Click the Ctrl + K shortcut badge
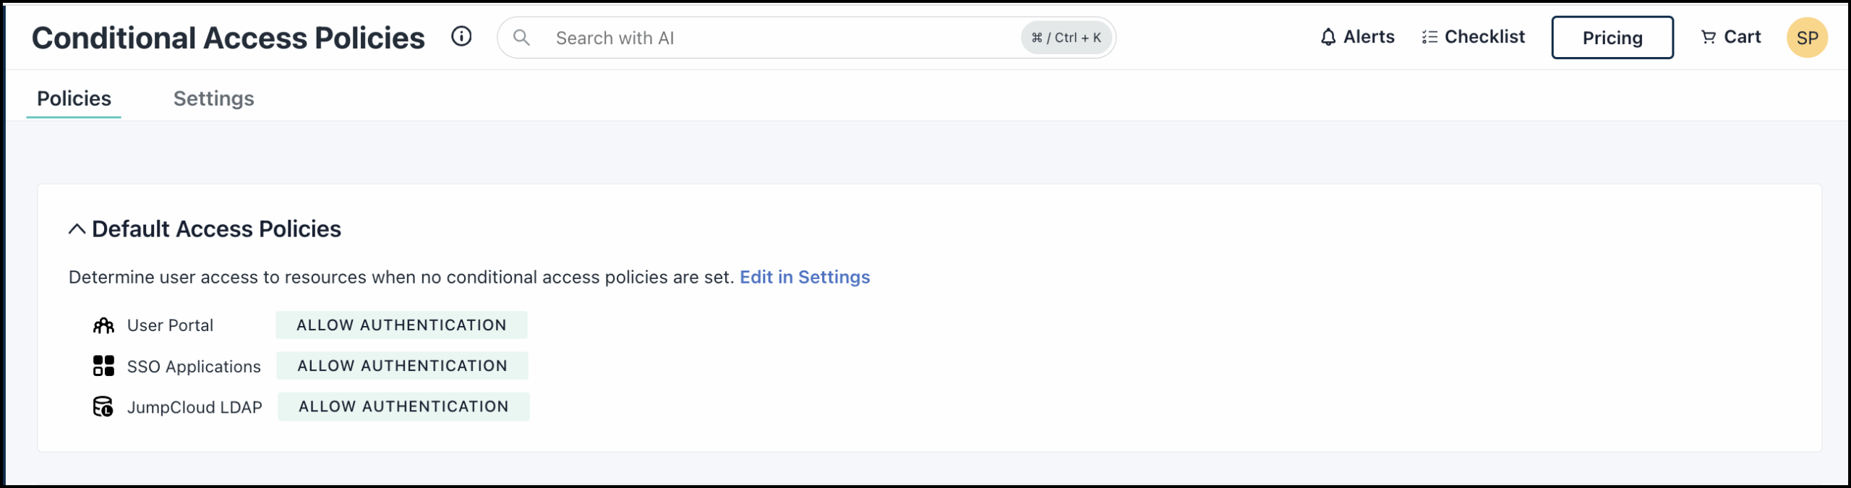The width and height of the screenshot is (1851, 488). pyautogui.click(x=1066, y=38)
